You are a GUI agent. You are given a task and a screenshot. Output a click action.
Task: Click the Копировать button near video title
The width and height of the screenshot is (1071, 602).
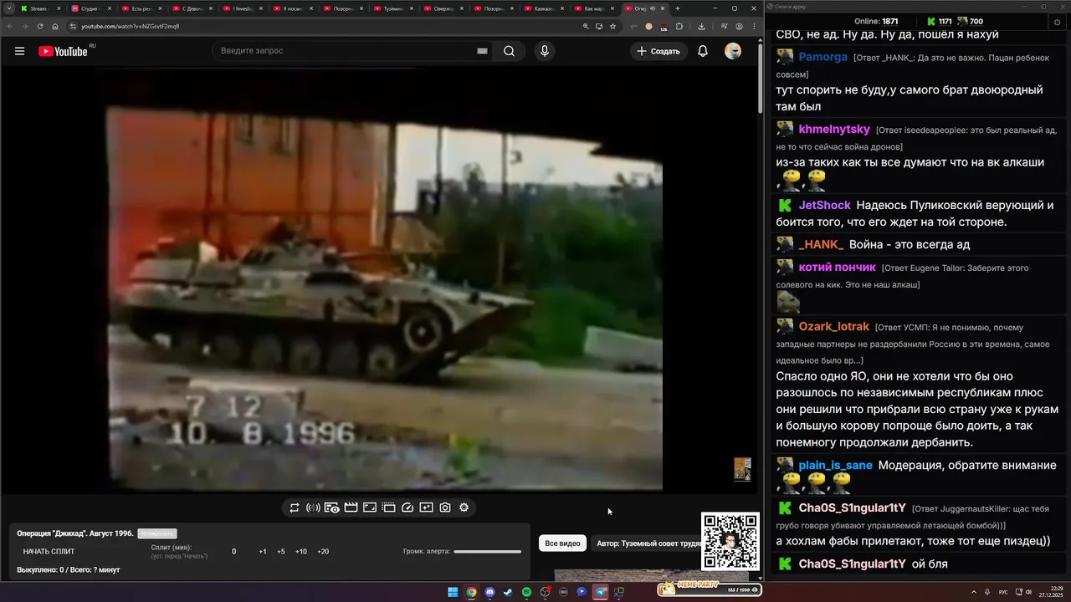coord(157,533)
